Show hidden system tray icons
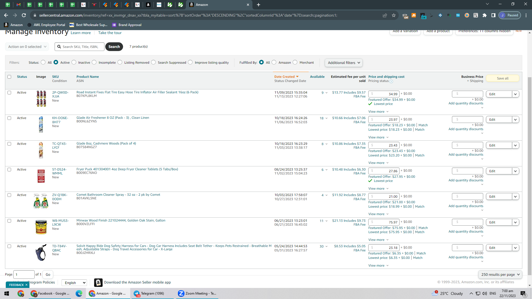Viewport: 532px width, 299px height. click(x=471, y=293)
